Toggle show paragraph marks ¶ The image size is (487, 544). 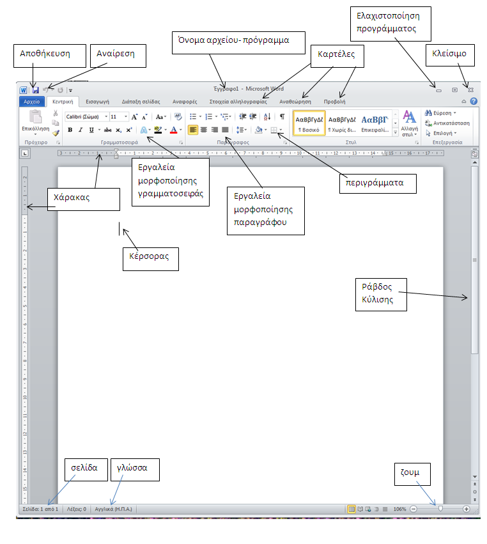282,117
